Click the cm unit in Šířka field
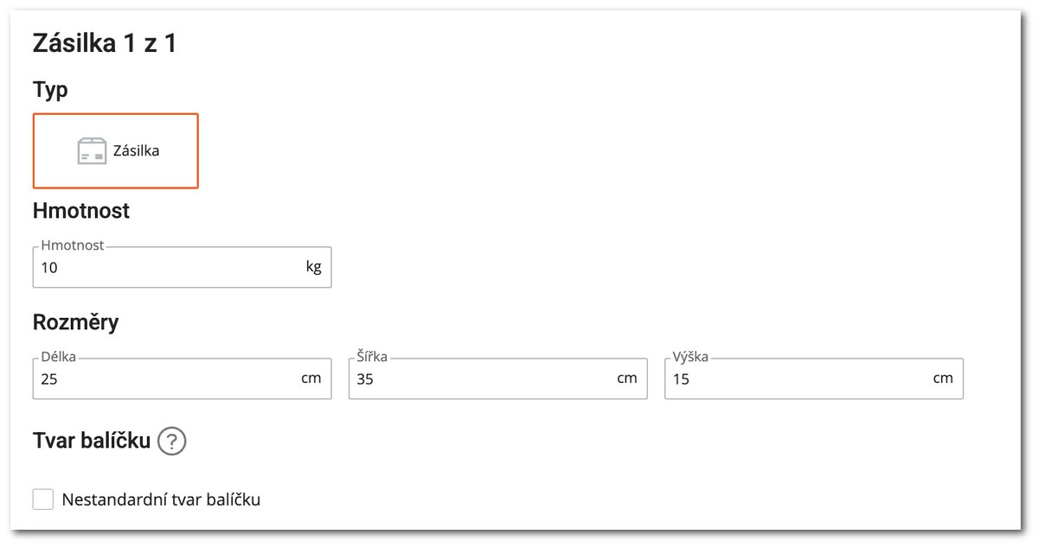1038x547 pixels. coord(627,378)
